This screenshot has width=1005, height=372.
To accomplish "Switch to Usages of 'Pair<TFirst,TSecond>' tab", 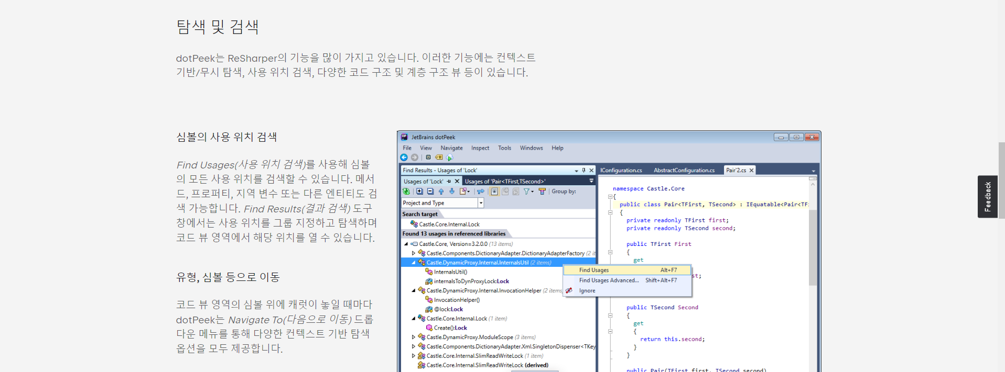I will tap(505, 182).
